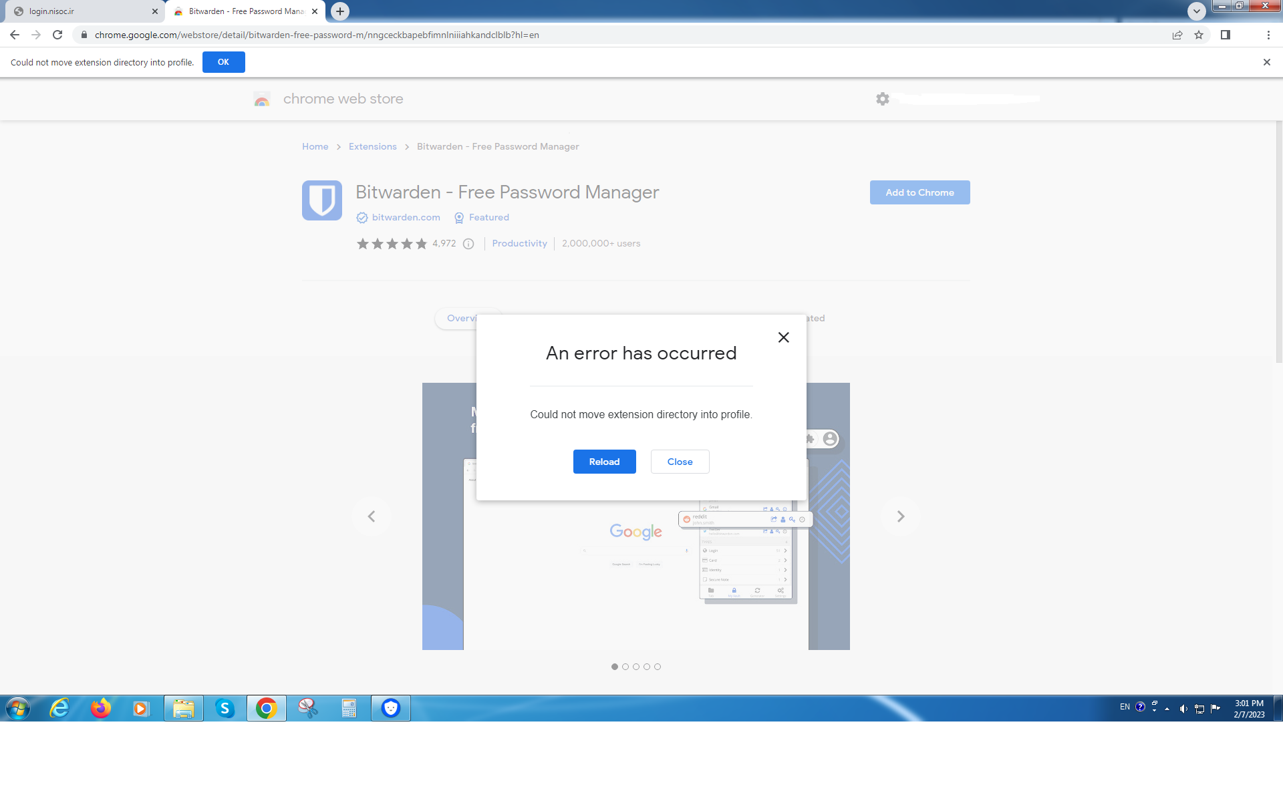The width and height of the screenshot is (1283, 803).
Task: Open a new tab with plus button
Action: [340, 11]
